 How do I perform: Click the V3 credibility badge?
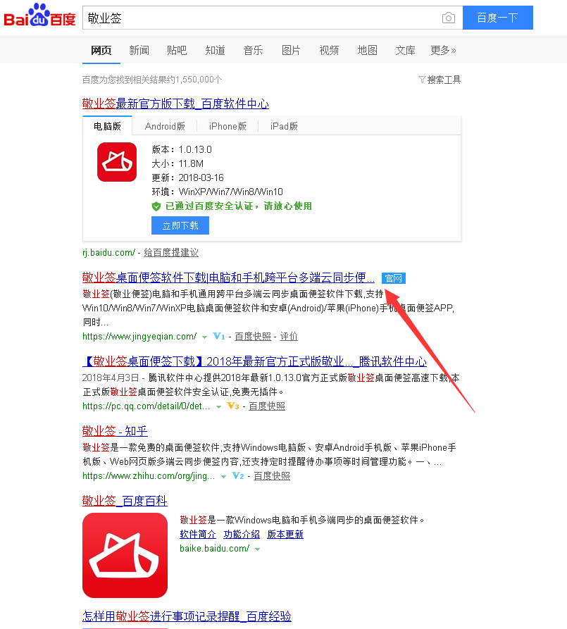click(x=233, y=406)
